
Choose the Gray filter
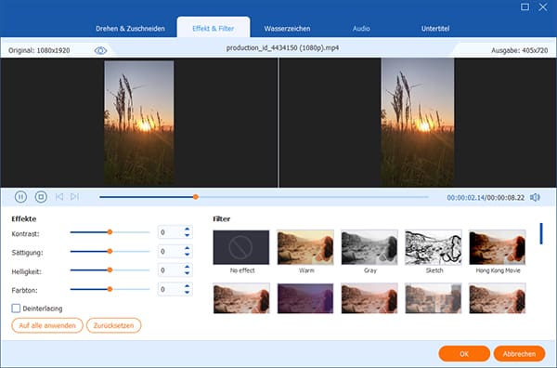(369, 247)
